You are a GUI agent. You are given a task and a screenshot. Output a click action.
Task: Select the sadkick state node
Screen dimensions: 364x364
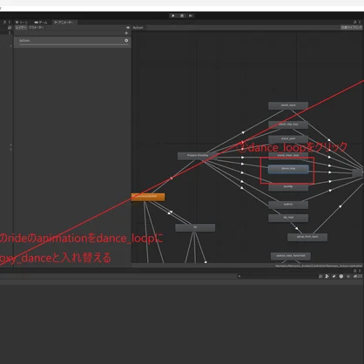click(288, 205)
